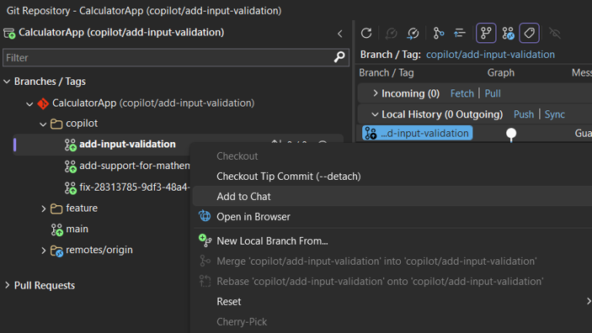The height and width of the screenshot is (333, 592).
Task: Click the crossed-out eye toolbar icon
Action: 555,33
